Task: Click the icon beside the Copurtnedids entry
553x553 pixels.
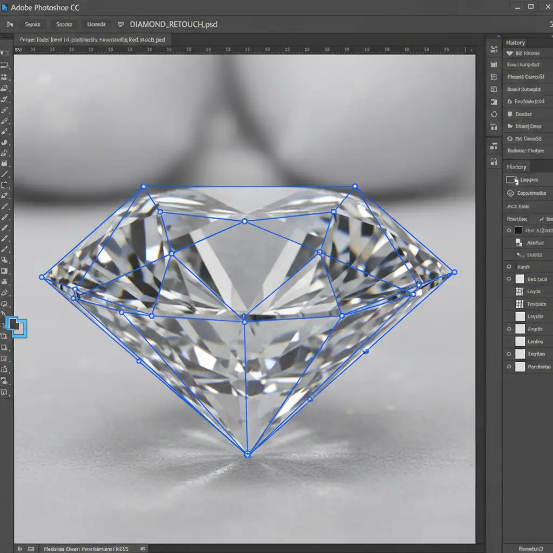Action: [511, 193]
